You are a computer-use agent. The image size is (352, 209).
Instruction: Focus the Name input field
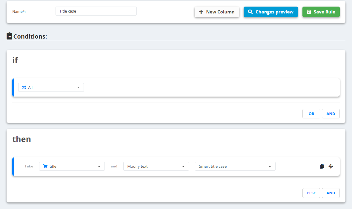pos(96,11)
